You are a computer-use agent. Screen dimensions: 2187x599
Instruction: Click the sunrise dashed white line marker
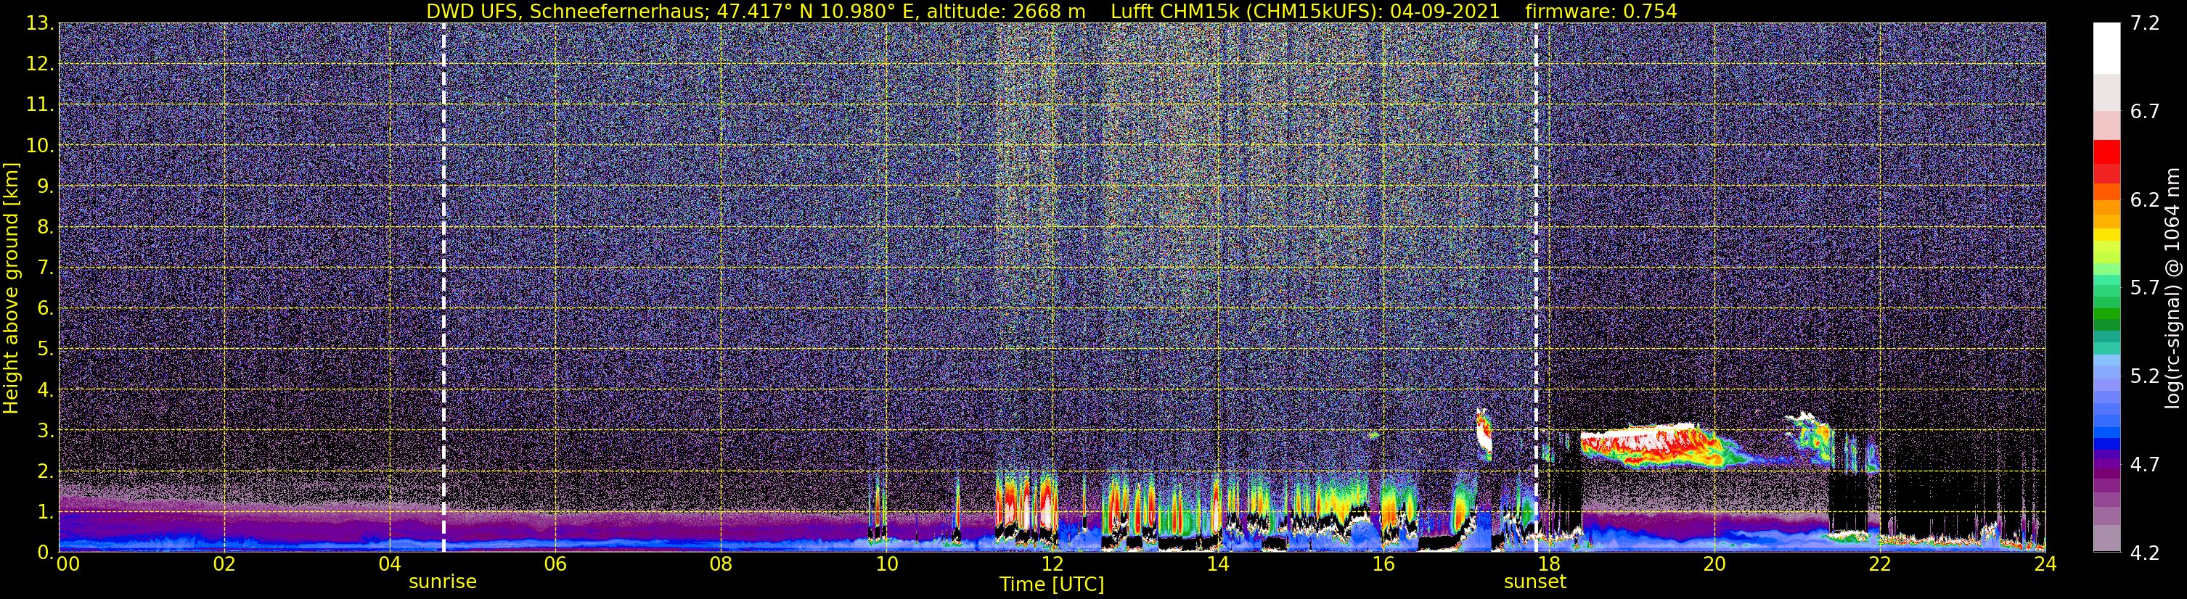(443, 286)
